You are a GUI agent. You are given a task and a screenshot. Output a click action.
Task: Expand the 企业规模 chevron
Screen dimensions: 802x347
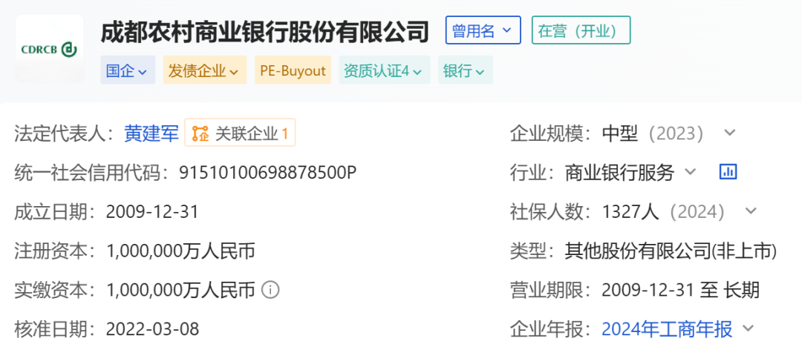(729, 133)
